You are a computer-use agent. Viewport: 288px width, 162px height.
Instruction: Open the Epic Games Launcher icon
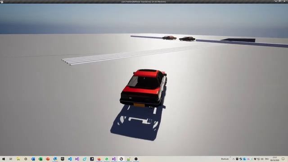click(x=63, y=159)
